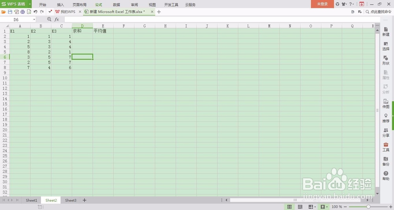Select cell E1 containing 平均值
This screenshot has width=394, height=210.
[103, 31]
